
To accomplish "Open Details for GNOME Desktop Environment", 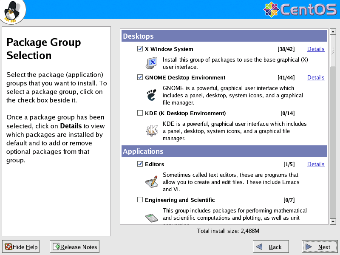I will (316, 77).
